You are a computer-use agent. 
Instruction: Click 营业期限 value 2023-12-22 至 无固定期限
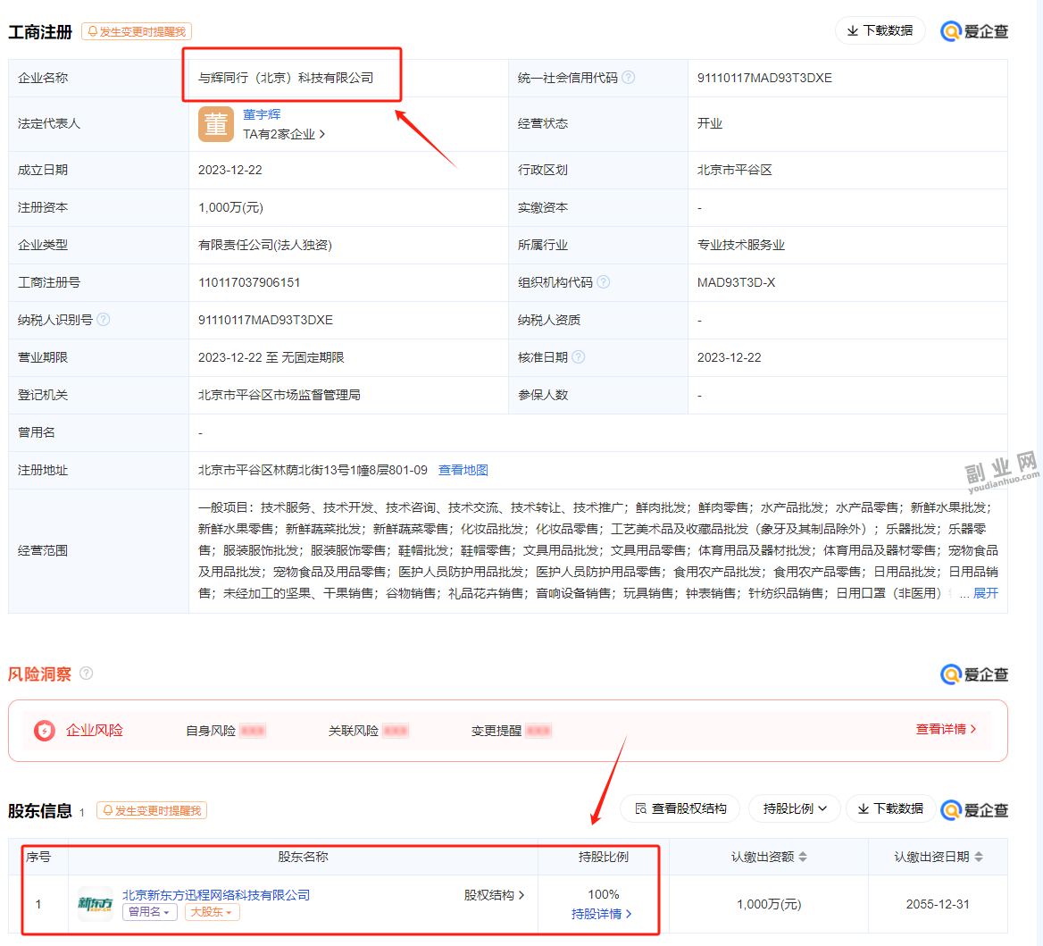coord(271,357)
